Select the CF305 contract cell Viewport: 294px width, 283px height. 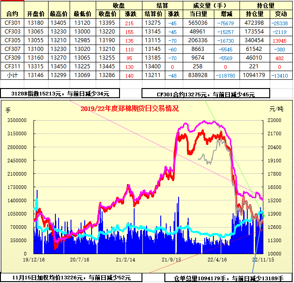[12, 40]
